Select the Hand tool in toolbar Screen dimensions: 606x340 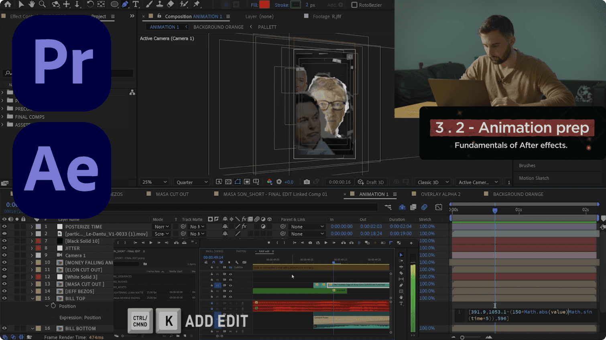(x=31, y=4)
